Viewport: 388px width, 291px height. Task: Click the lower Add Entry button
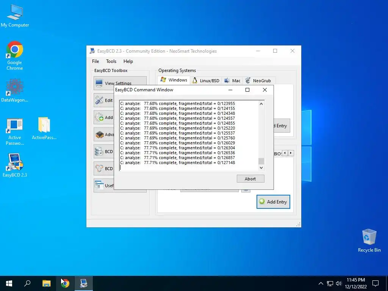pos(273,202)
